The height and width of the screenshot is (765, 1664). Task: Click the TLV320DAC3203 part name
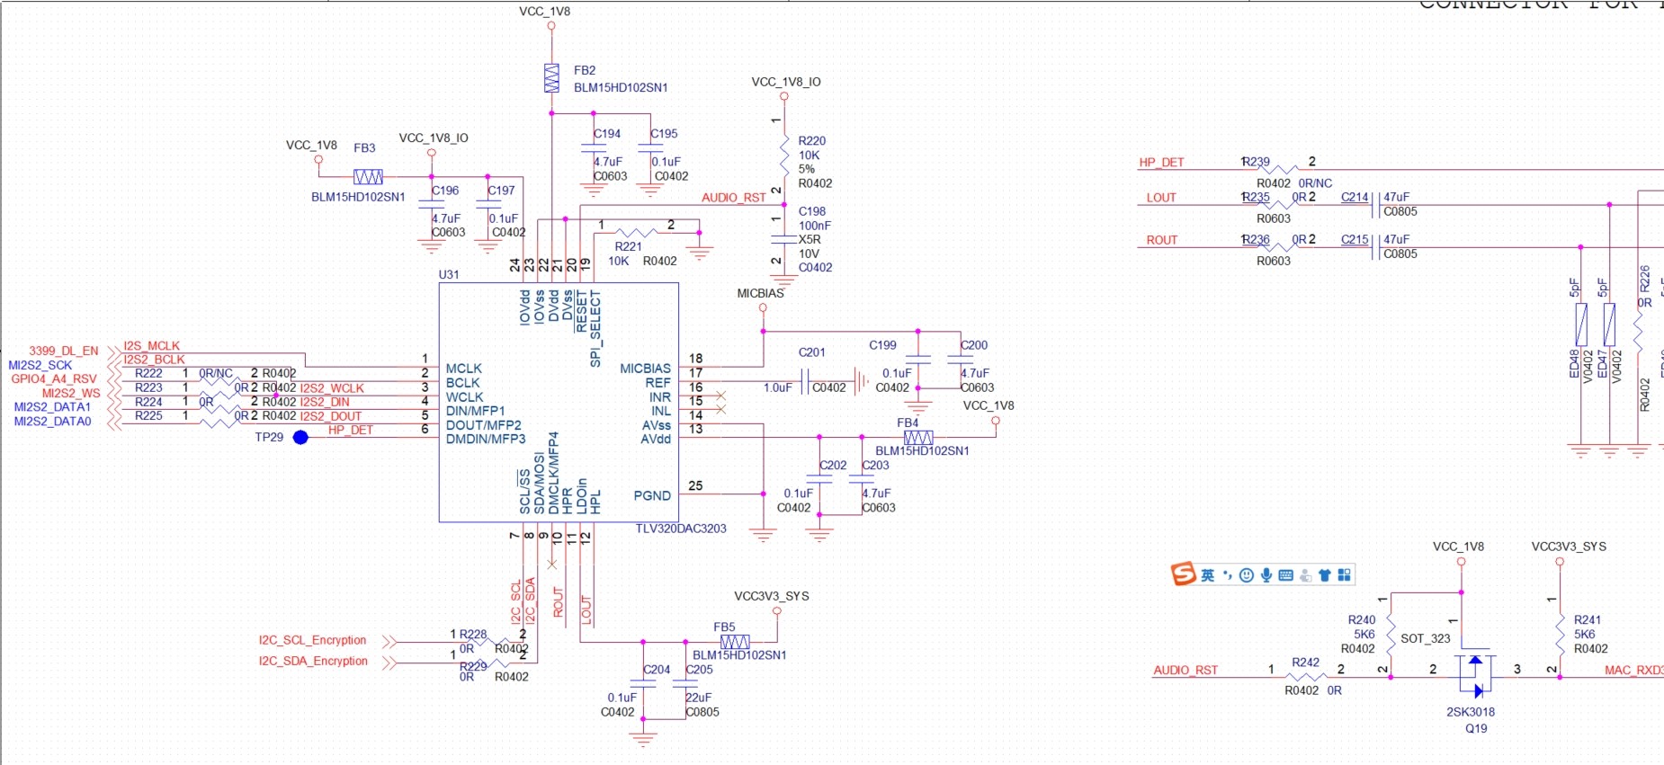pyautogui.click(x=681, y=529)
